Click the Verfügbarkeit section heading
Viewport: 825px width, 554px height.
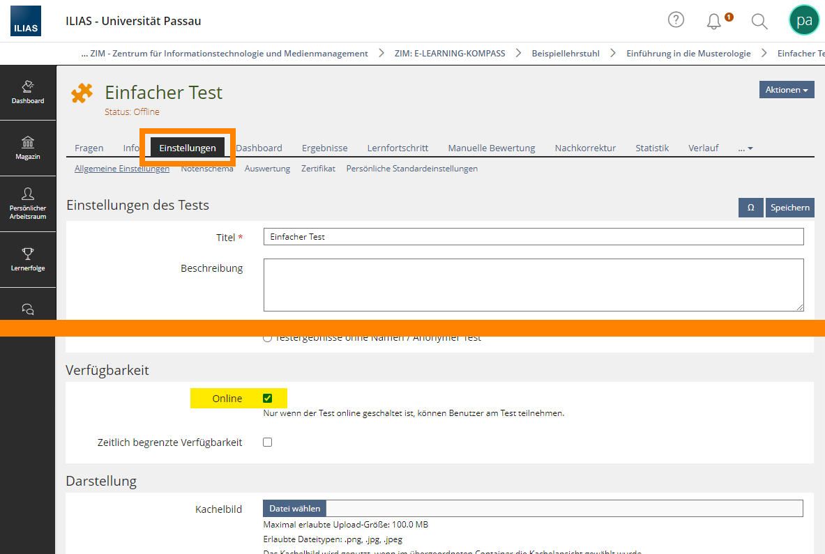[107, 370]
